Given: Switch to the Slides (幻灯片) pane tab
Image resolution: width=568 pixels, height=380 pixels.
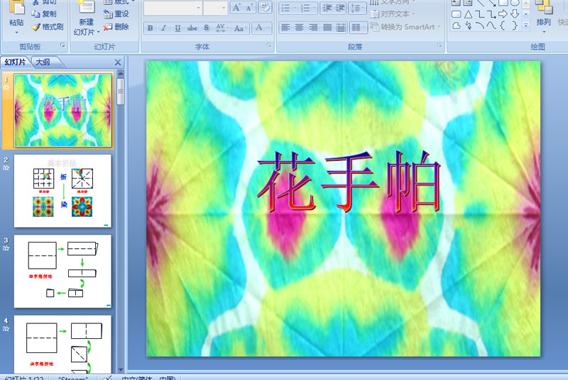Looking at the screenshot, I should pos(16,62).
